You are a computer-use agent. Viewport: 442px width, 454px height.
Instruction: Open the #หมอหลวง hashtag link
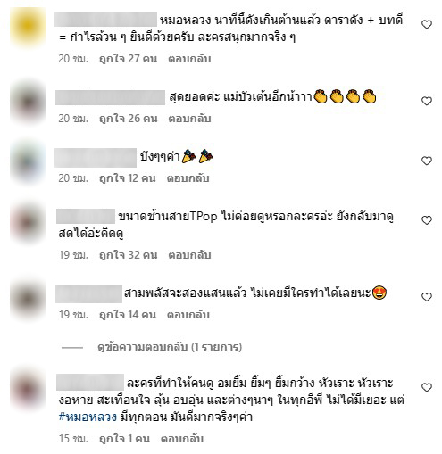coord(88,417)
